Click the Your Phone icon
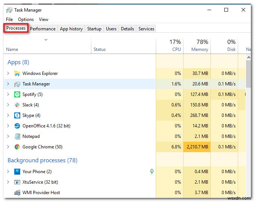 [17, 172]
